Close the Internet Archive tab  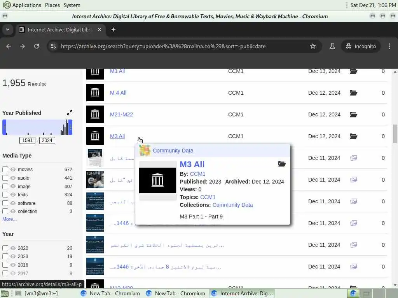pos(99,29)
